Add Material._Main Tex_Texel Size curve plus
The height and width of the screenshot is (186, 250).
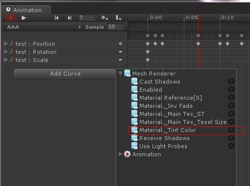point(231,121)
